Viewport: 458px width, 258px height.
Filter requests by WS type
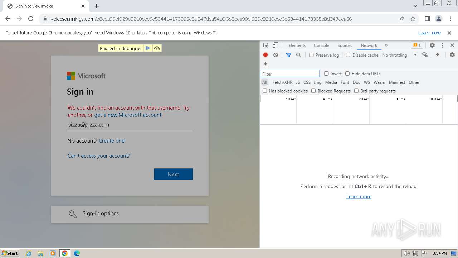pos(367,82)
